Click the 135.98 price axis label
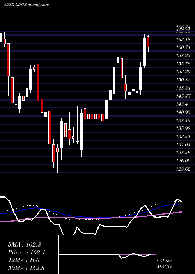 pyautogui.click(x=183, y=128)
